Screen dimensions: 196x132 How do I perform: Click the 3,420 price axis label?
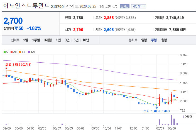click(x=184, y=92)
